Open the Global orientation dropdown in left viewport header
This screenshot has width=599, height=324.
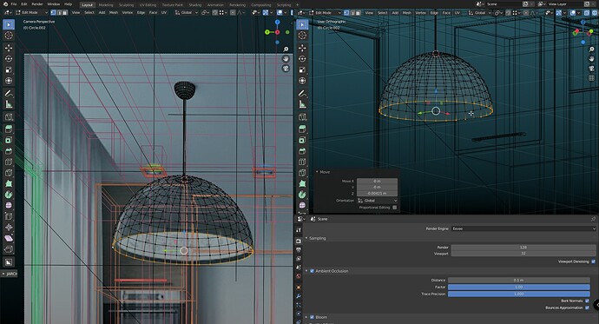(187, 13)
